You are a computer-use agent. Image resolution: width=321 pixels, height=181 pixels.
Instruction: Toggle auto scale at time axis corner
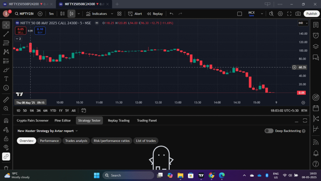click(x=303, y=103)
